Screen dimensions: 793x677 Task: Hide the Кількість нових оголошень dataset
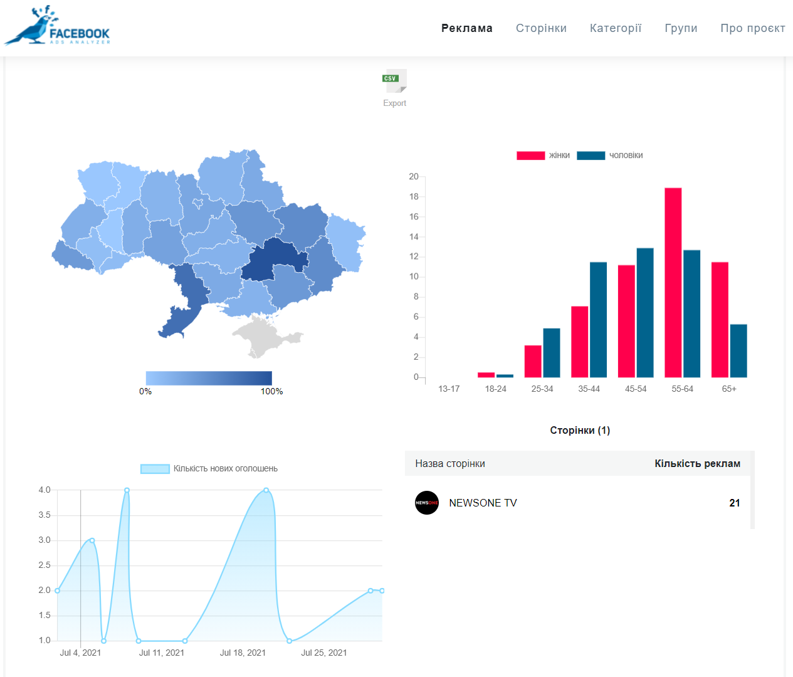point(209,469)
